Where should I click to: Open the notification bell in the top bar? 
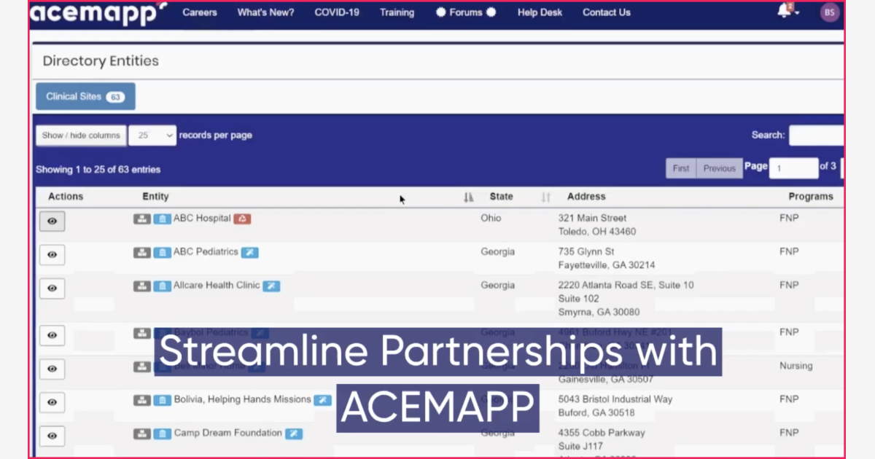(784, 12)
